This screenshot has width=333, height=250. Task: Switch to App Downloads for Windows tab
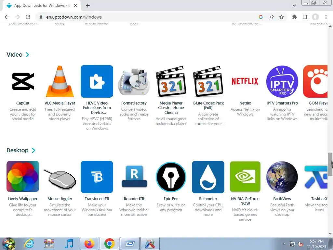click(42, 6)
